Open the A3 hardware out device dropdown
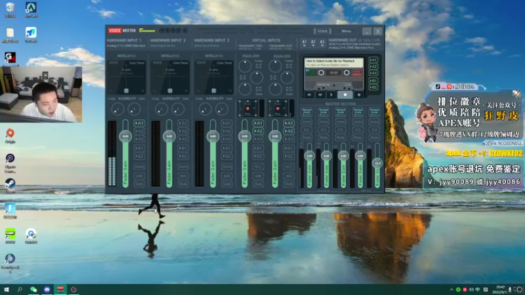The height and width of the screenshot is (295, 525). (322, 43)
